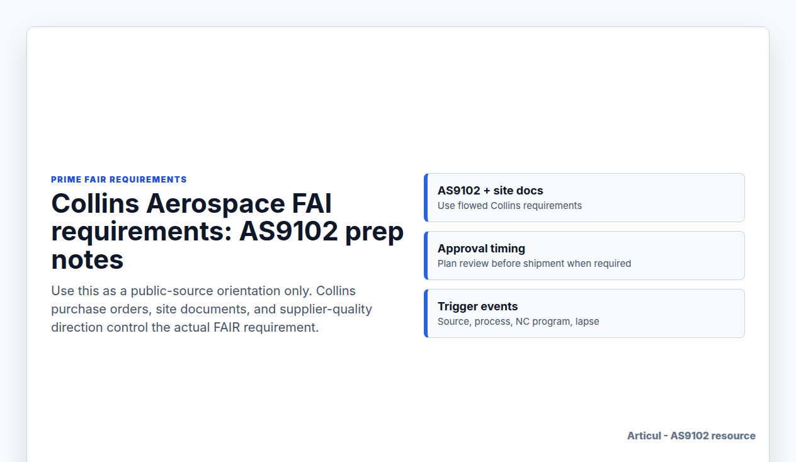Open the 'Trigger events' card

(584, 313)
